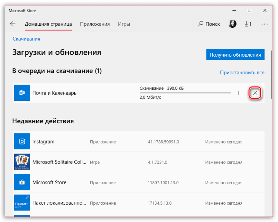Switch to the Приложения tab
The image size is (278, 222).
(95, 24)
